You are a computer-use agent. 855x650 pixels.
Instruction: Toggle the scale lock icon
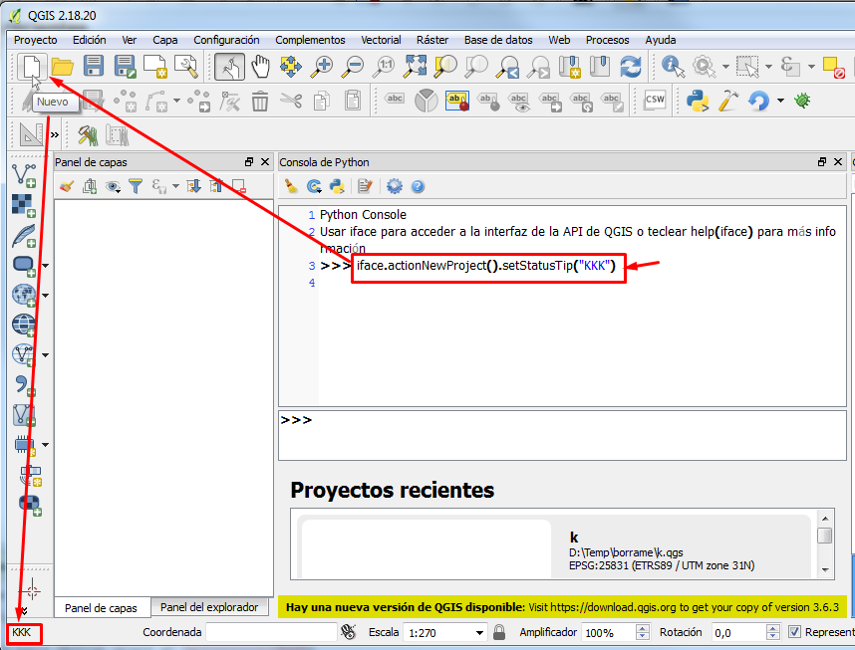499,632
